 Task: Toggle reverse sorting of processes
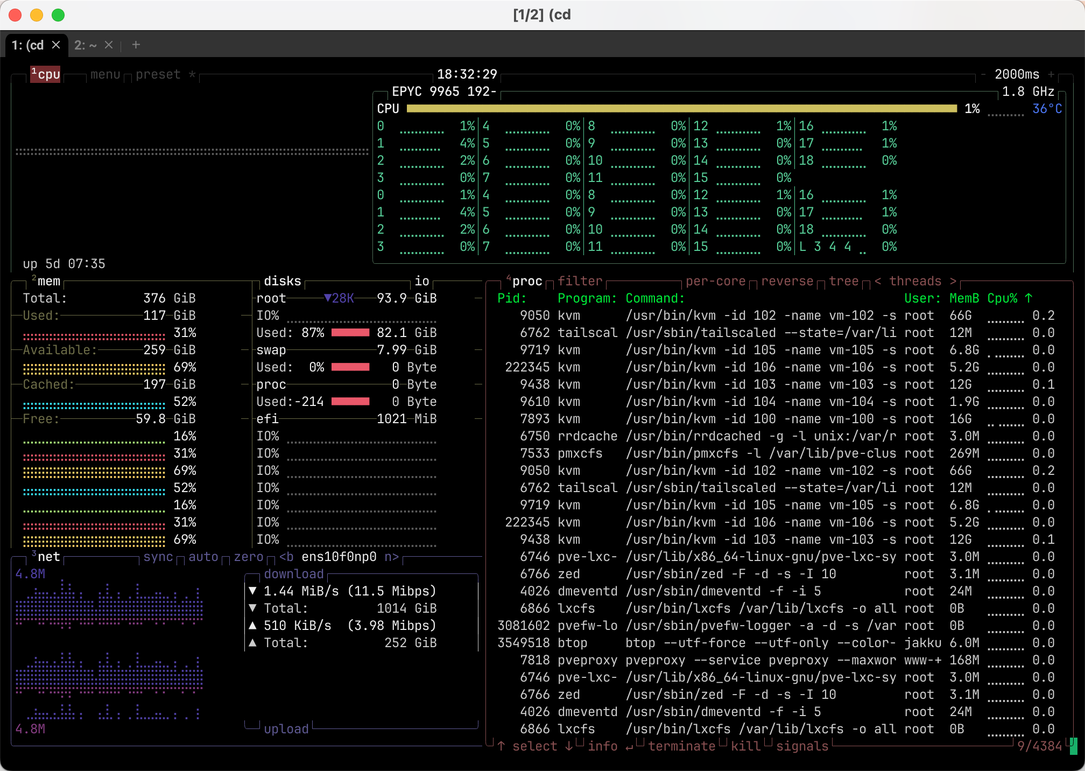click(787, 281)
